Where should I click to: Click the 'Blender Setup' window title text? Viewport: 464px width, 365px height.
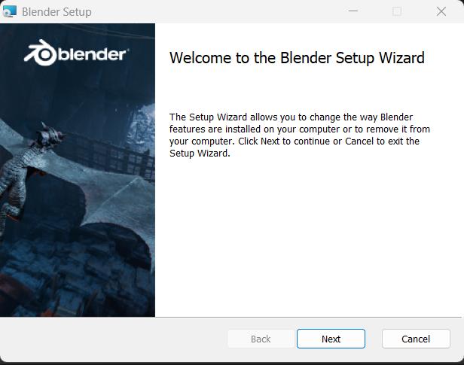(56, 12)
